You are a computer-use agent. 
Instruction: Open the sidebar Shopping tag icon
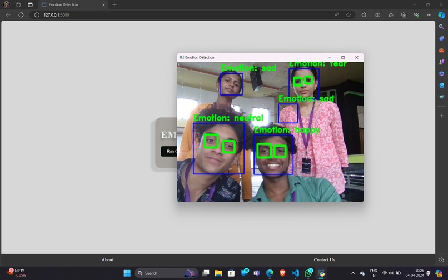[441, 38]
